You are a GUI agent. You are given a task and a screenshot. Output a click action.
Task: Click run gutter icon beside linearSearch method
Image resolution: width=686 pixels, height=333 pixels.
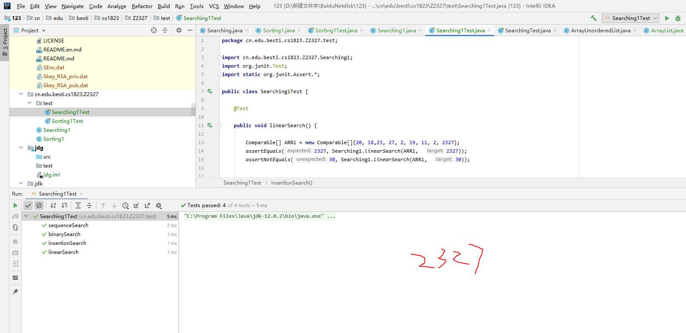click(210, 125)
